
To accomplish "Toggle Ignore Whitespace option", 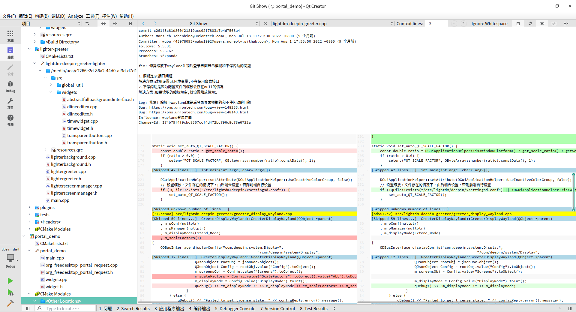I will (x=489, y=23).
